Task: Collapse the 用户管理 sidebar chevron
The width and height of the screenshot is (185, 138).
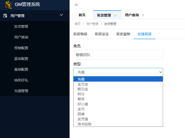Action: [61, 15]
